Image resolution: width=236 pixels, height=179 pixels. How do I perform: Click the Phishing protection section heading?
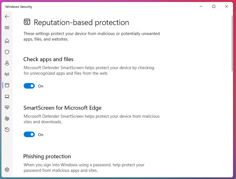[47, 156]
